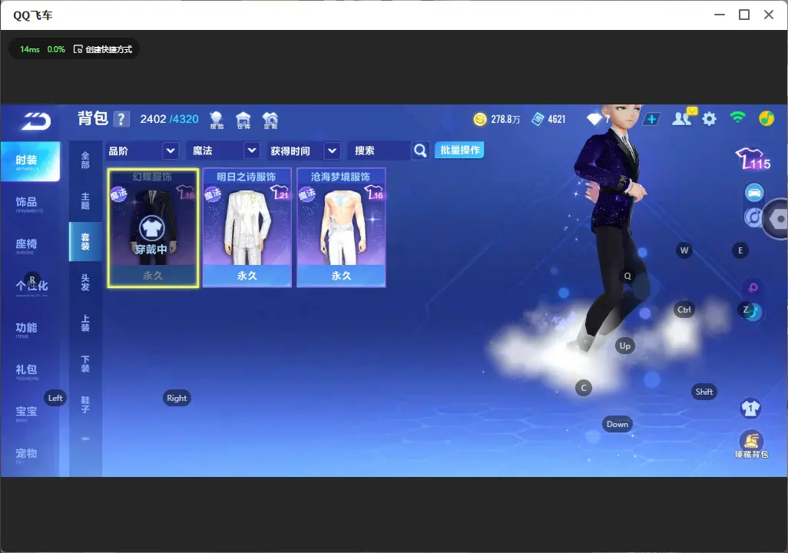Screen dimensions: 788x553
Task: Click the blue car icon
Action: (754, 193)
